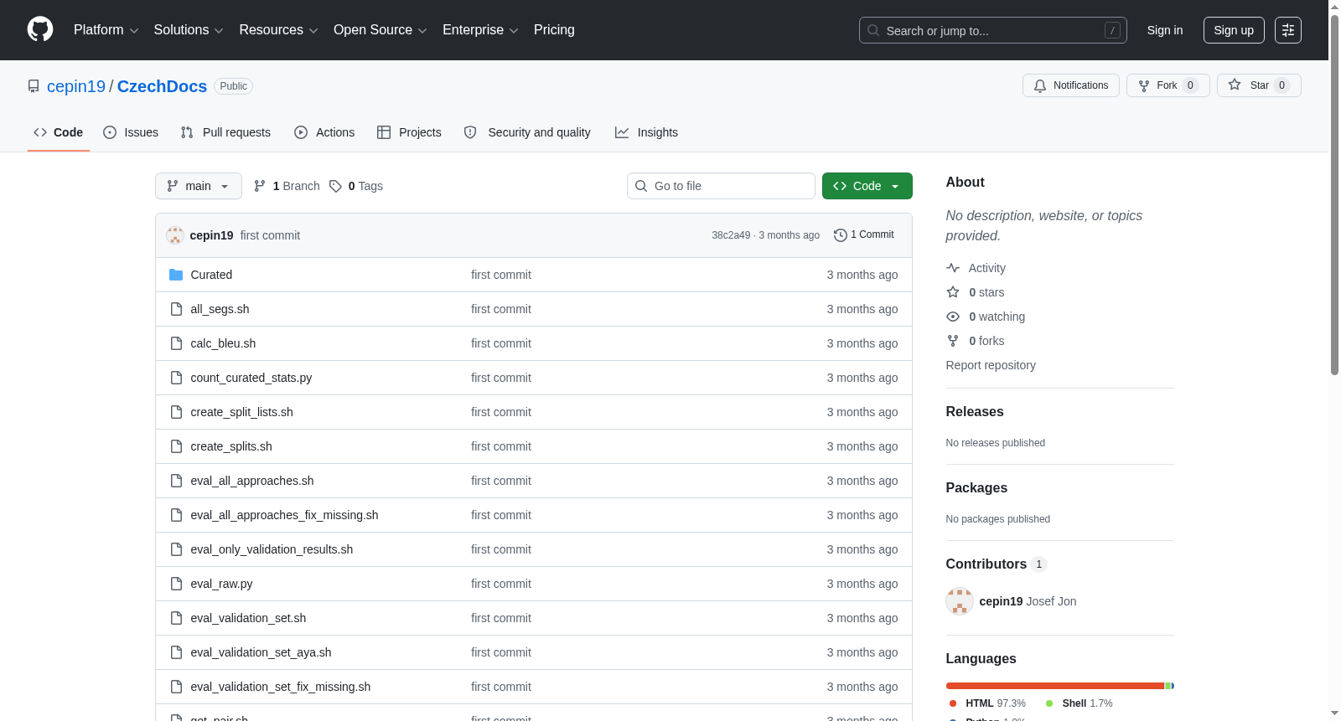Click the Report repository link
Viewport: 1341px width, 721px height.
[991, 365]
